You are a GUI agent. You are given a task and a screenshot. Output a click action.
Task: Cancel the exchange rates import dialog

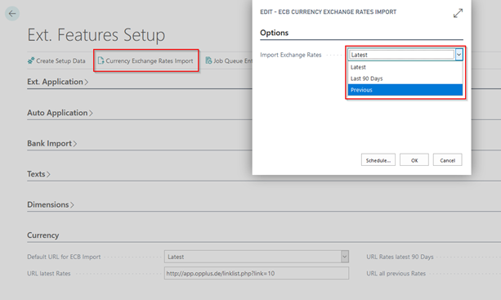click(447, 160)
